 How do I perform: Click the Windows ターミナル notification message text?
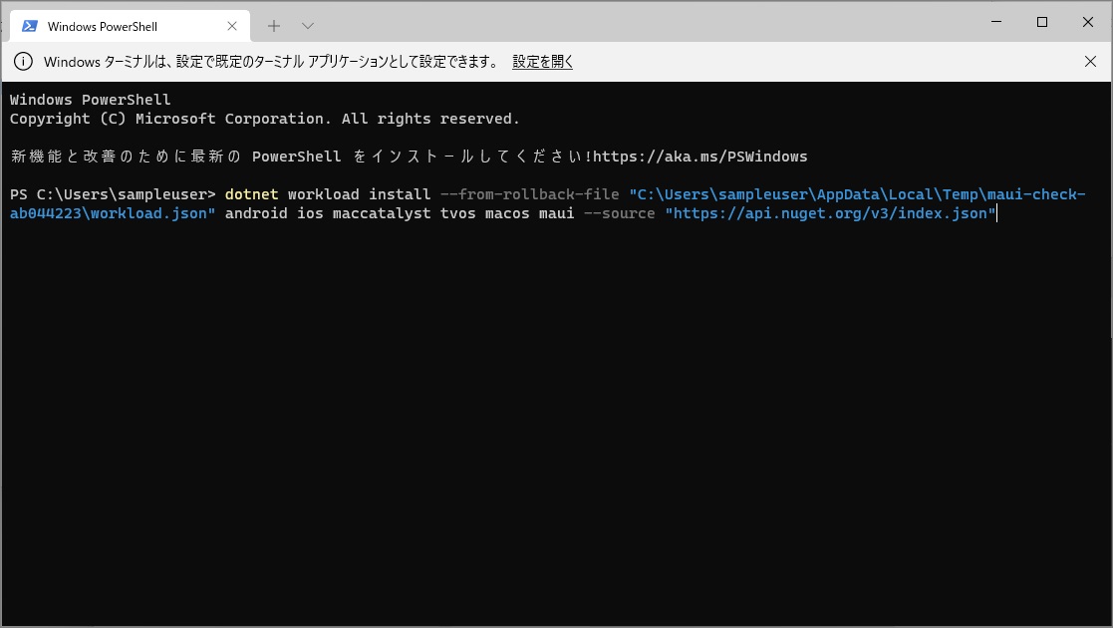(272, 62)
